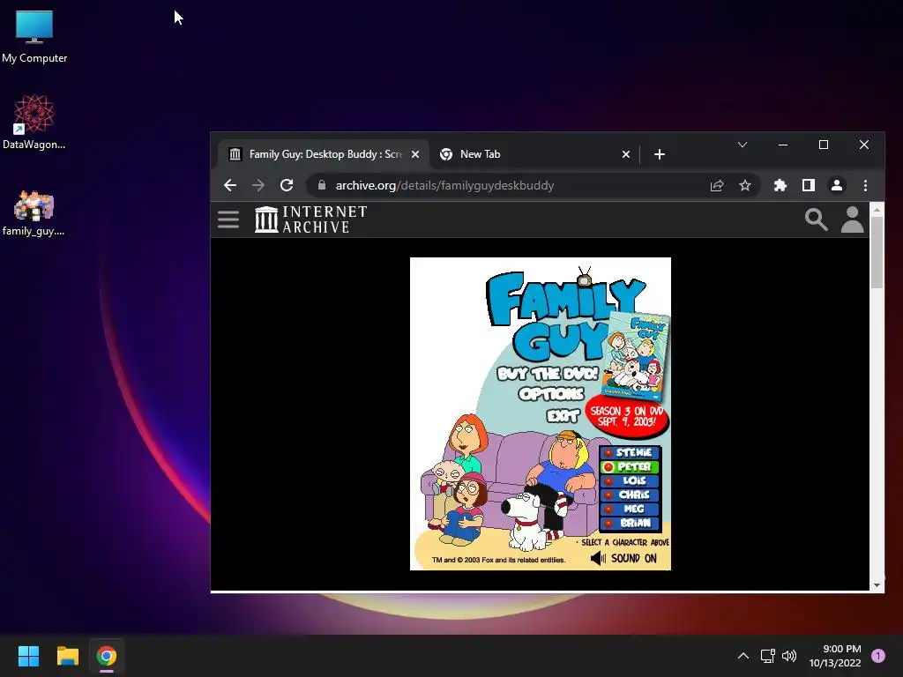This screenshot has width=903, height=677.
Task: Select Brian character option
Action: tap(630, 524)
